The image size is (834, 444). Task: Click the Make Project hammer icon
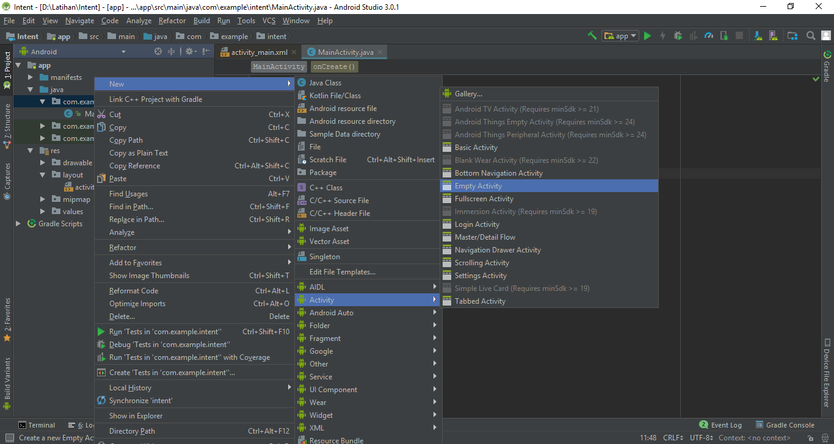point(592,36)
